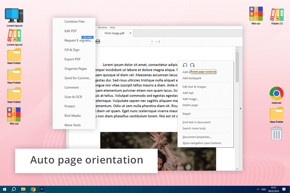Screen dimensions: 290x193
Task: Open File Explorer from the taskbar
Action: (23, 189)
